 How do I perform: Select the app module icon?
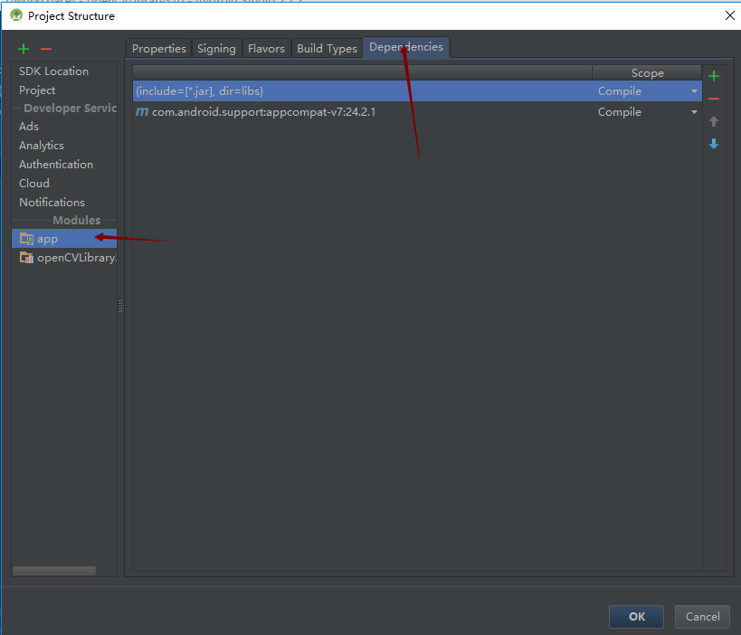pos(26,239)
